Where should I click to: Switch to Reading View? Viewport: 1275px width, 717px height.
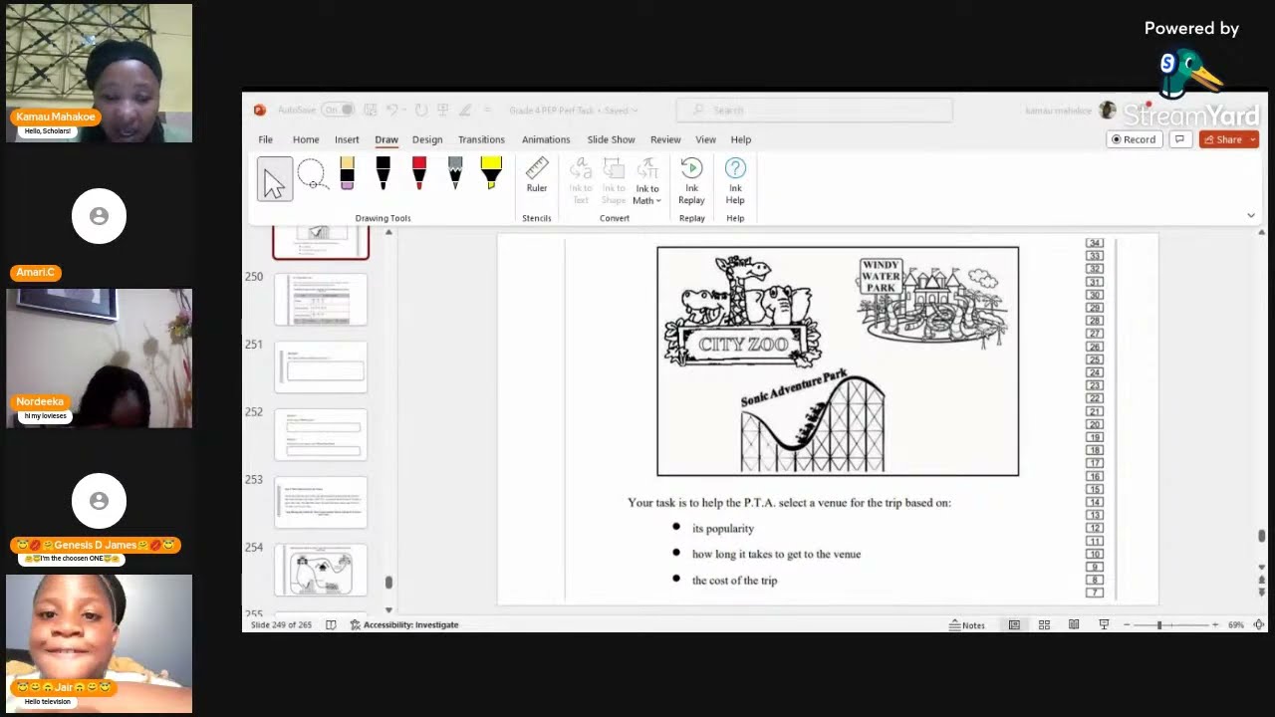point(1074,624)
